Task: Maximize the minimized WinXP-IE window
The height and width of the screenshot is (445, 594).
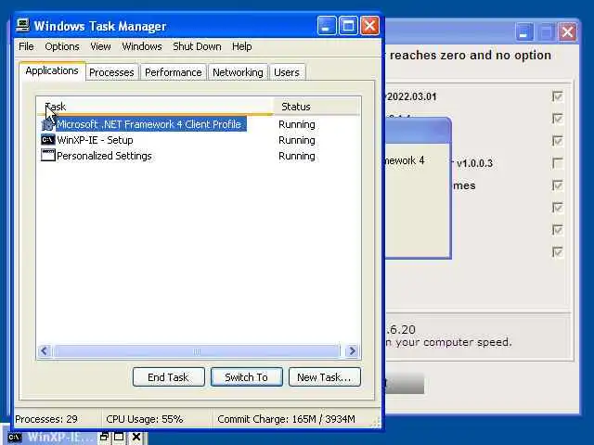Action: click(119, 437)
